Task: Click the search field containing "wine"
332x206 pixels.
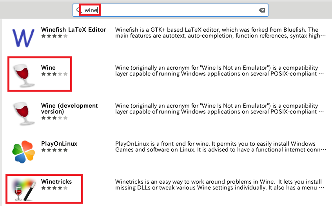Action: coord(171,10)
